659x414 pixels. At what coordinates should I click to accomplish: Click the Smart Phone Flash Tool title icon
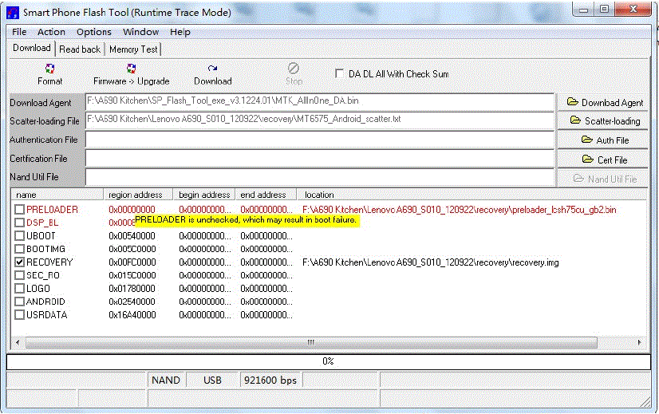coord(13,13)
